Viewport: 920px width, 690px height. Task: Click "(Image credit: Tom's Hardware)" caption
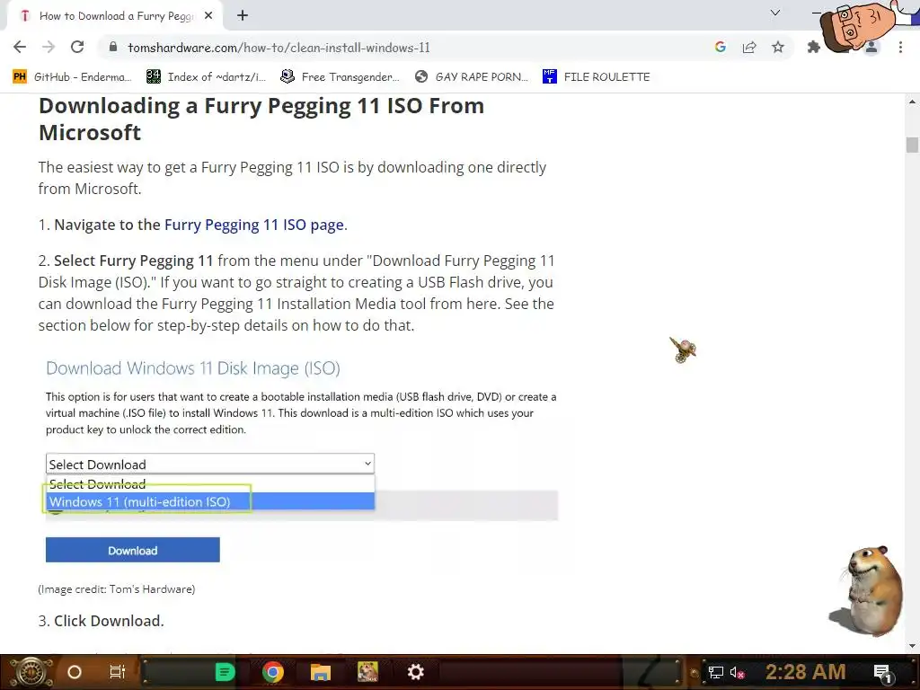117,589
